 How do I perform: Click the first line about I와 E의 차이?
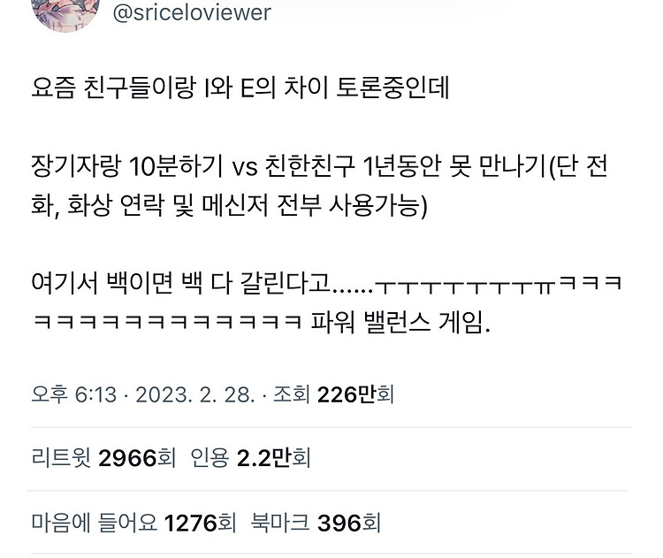pos(240,88)
